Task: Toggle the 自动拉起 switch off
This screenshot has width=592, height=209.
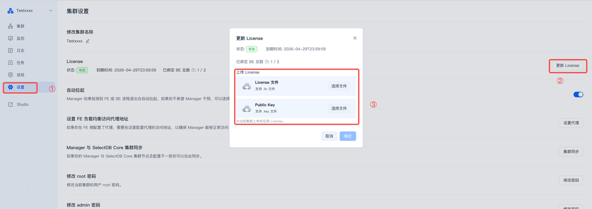Action: click(578, 94)
